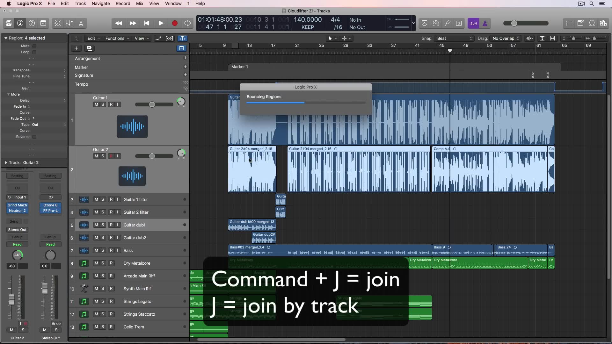Expand the Track Guitar 2 disclosure triangle

pos(6,163)
